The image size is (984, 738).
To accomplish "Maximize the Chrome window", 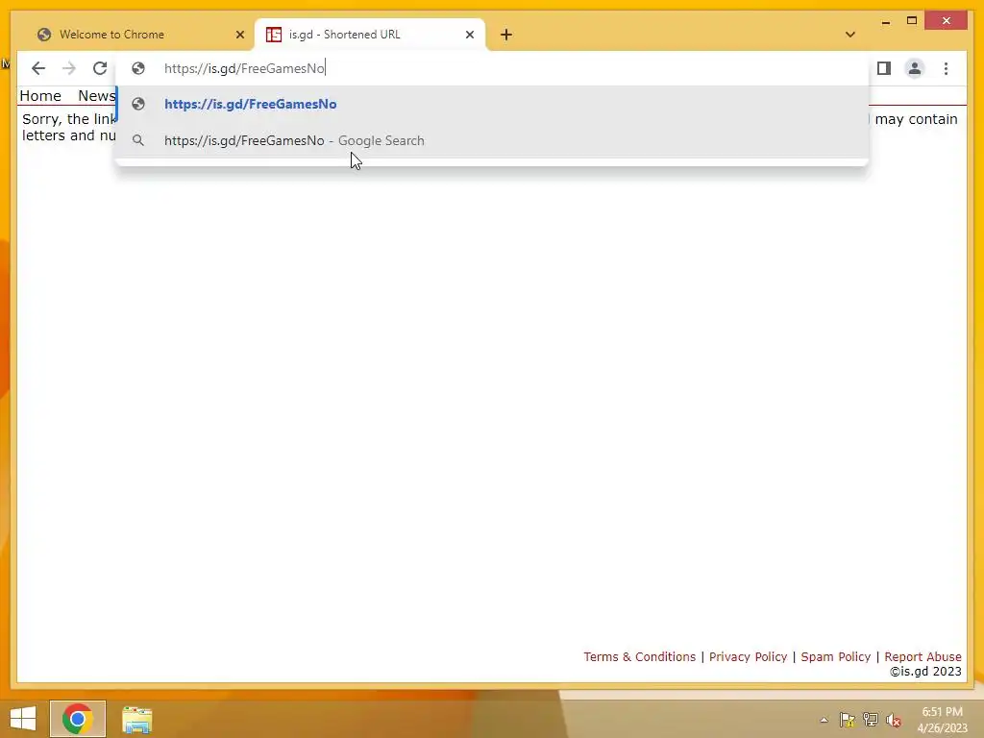I will click(912, 21).
